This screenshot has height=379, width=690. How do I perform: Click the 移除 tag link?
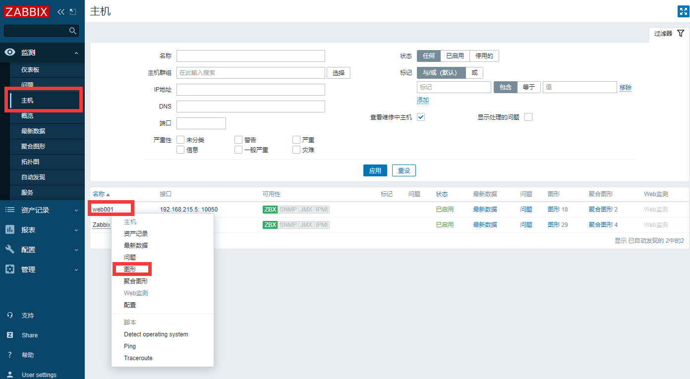click(626, 87)
